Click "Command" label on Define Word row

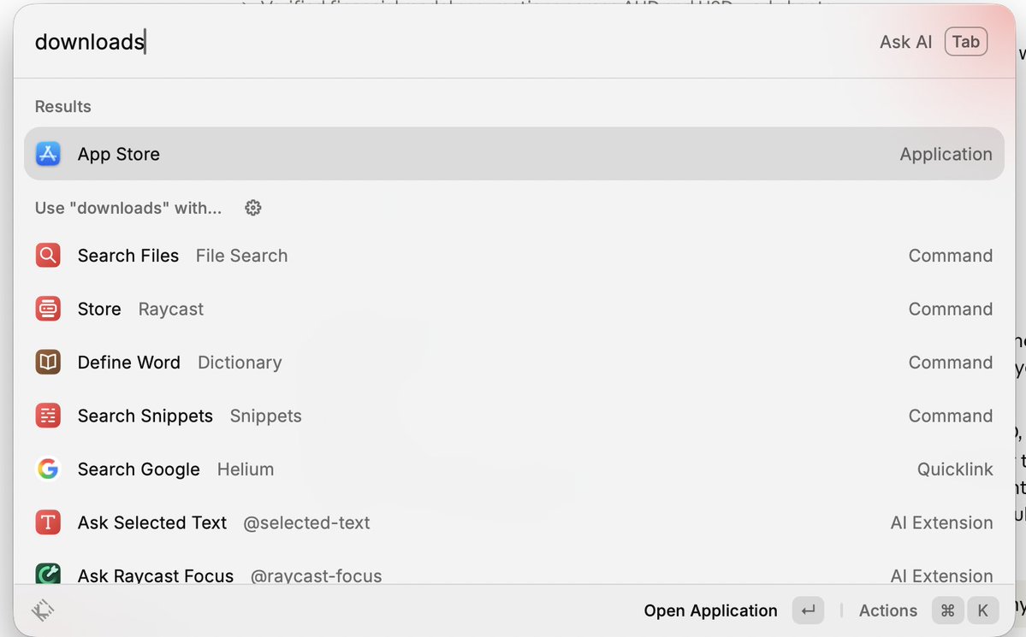(x=950, y=363)
